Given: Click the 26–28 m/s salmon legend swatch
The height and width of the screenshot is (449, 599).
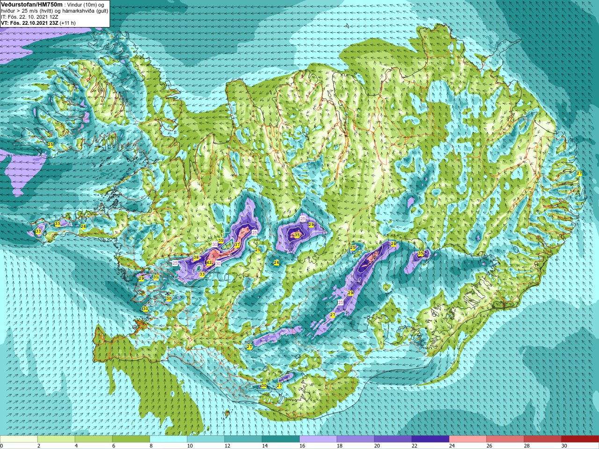Looking at the screenshot, I should [505, 439].
